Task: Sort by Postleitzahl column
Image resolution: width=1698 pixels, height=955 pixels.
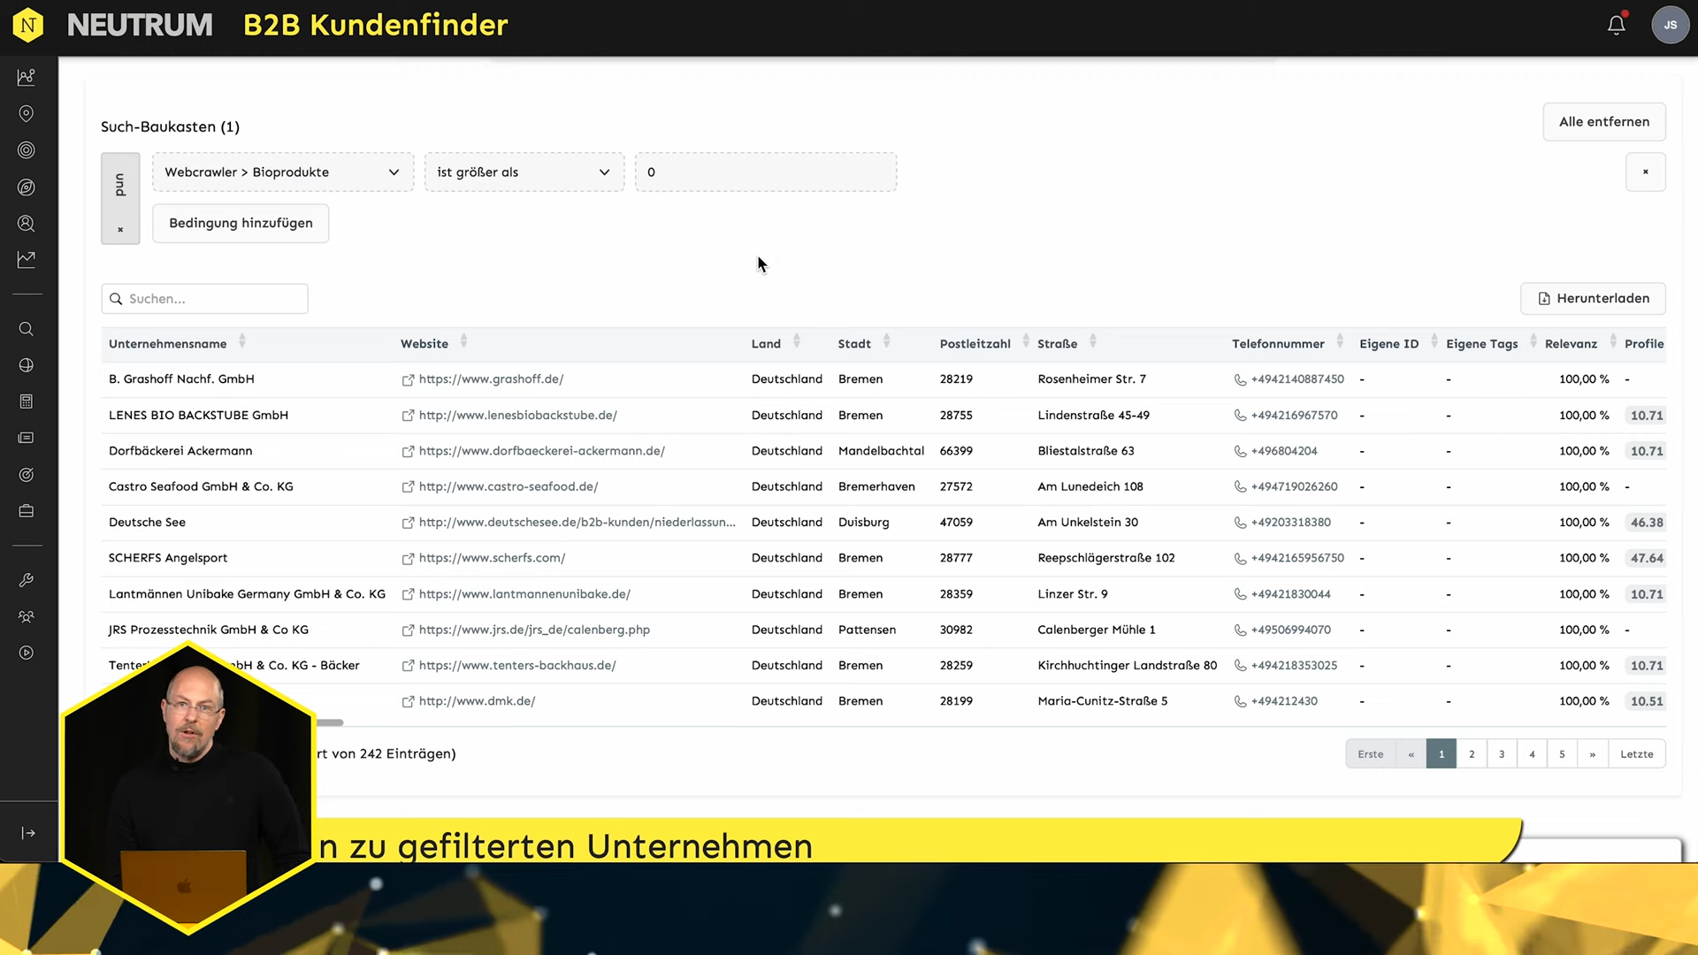Action: (x=1025, y=342)
